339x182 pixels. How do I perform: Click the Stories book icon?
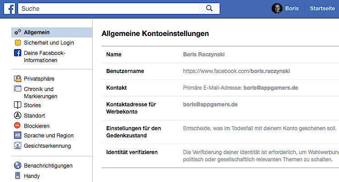click(18, 105)
